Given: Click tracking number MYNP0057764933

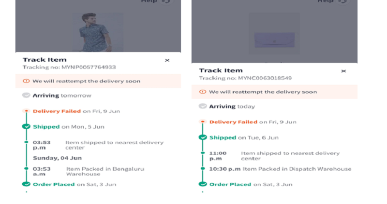Looking at the screenshot, I should pos(89,67).
